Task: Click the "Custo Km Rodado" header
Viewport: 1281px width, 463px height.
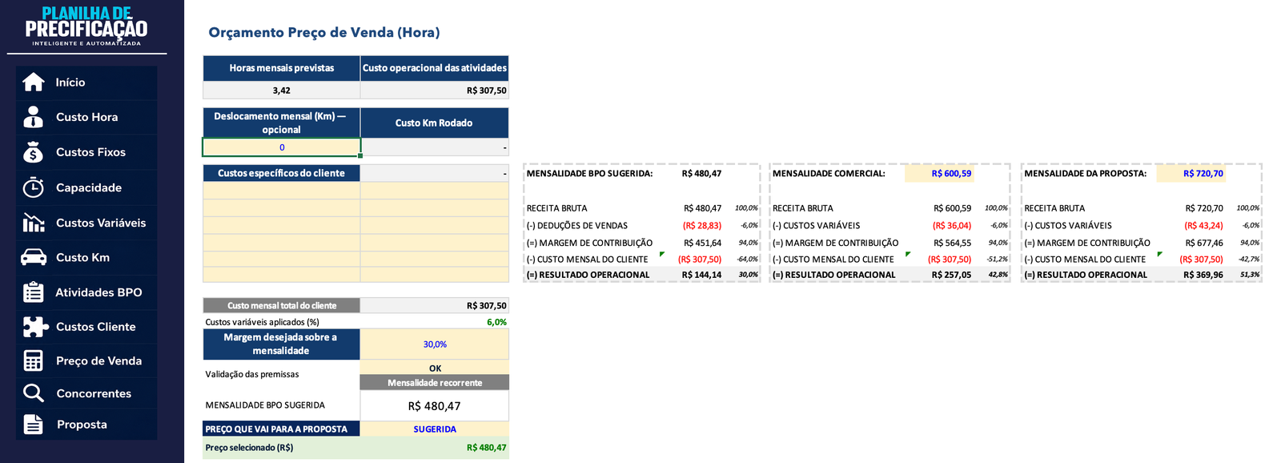Action: [435, 123]
